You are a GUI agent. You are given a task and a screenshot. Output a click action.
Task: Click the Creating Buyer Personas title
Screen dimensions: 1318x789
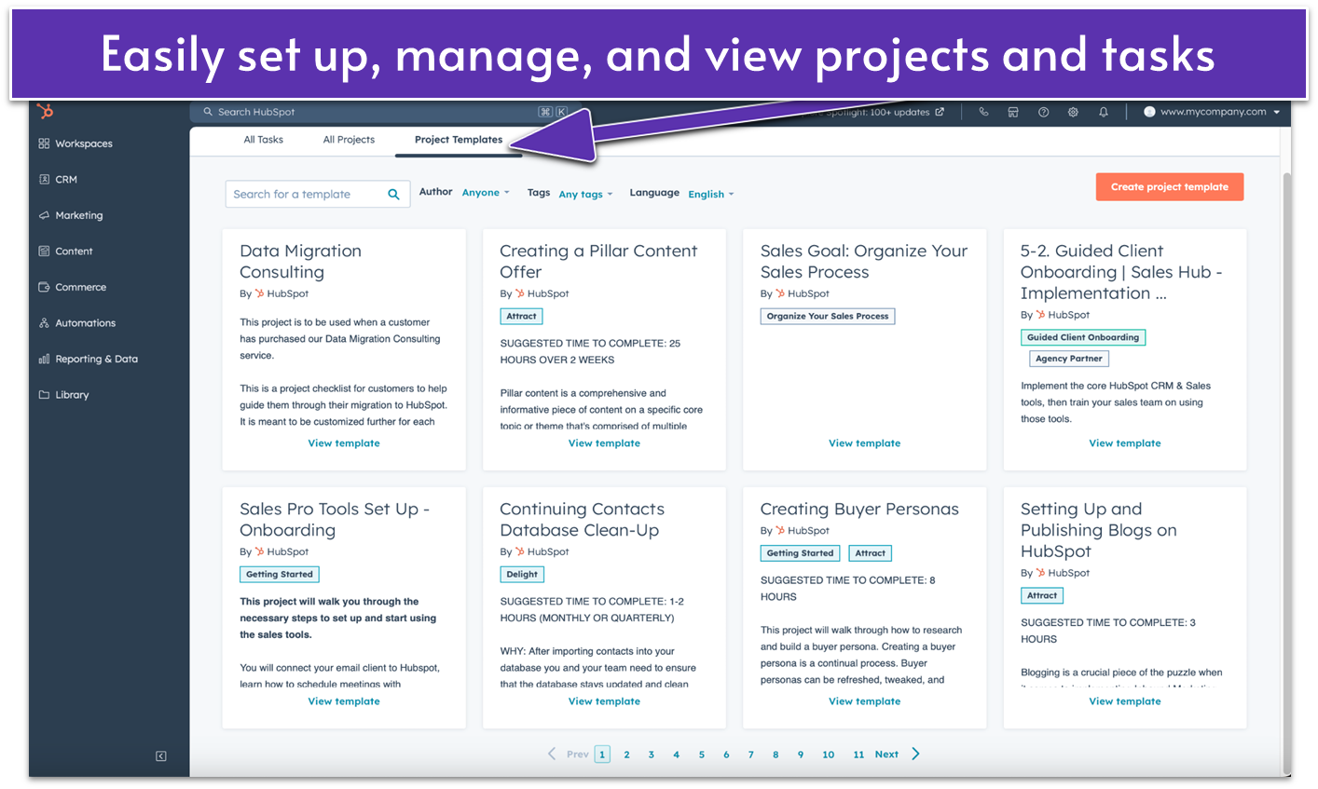pyautogui.click(x=859, y=510)
